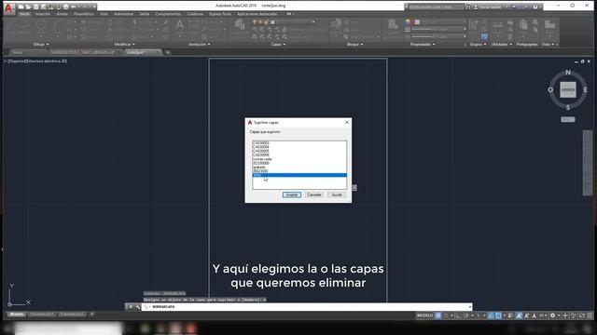The height and width of the screenshot is (335, 597).
Task: Click the O compass letter on ViewCube
Action: [550, 90]
